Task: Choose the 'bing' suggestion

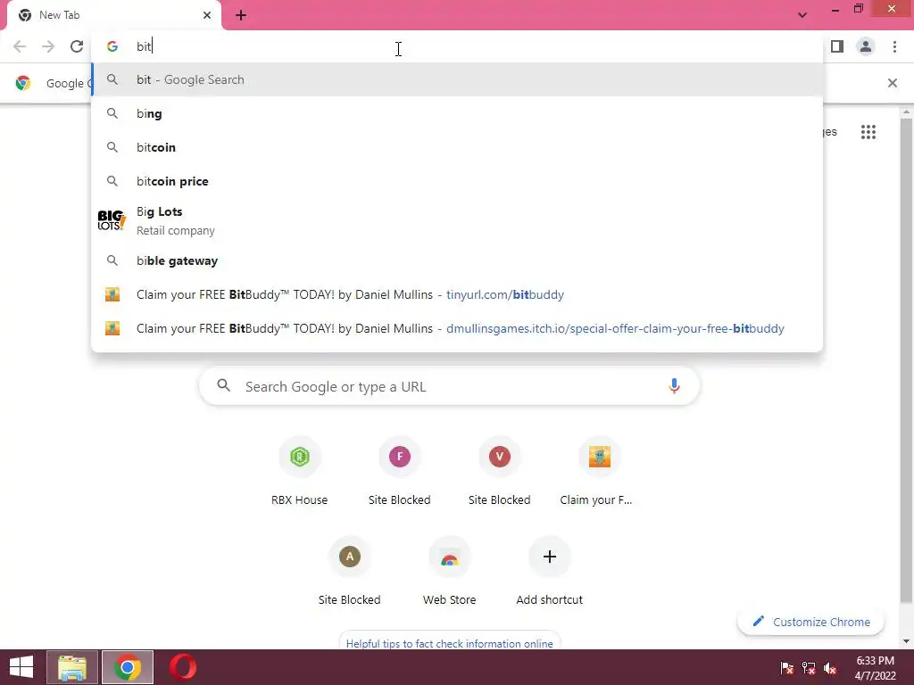Action: pyautogui.click(x=457, y=113)
